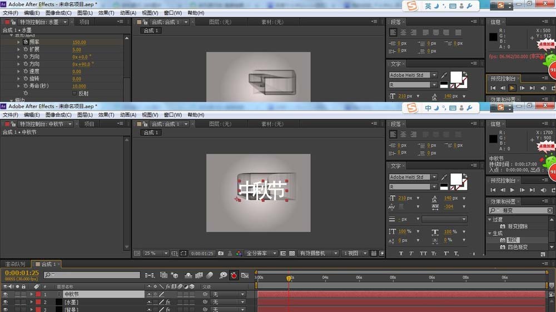This screenshot has height=312, width=556.
Task: Select the 渐变擦除 transition effect
Action: pyautogui.click(x=517, y=227)
